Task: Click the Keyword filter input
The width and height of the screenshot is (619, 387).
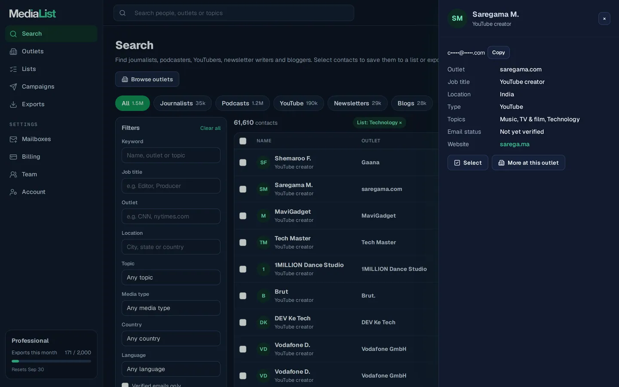Action: [x=171, y=155]
